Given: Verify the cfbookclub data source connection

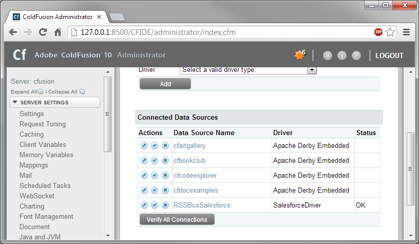Looking at the screenshot, I should coord(155,161).
